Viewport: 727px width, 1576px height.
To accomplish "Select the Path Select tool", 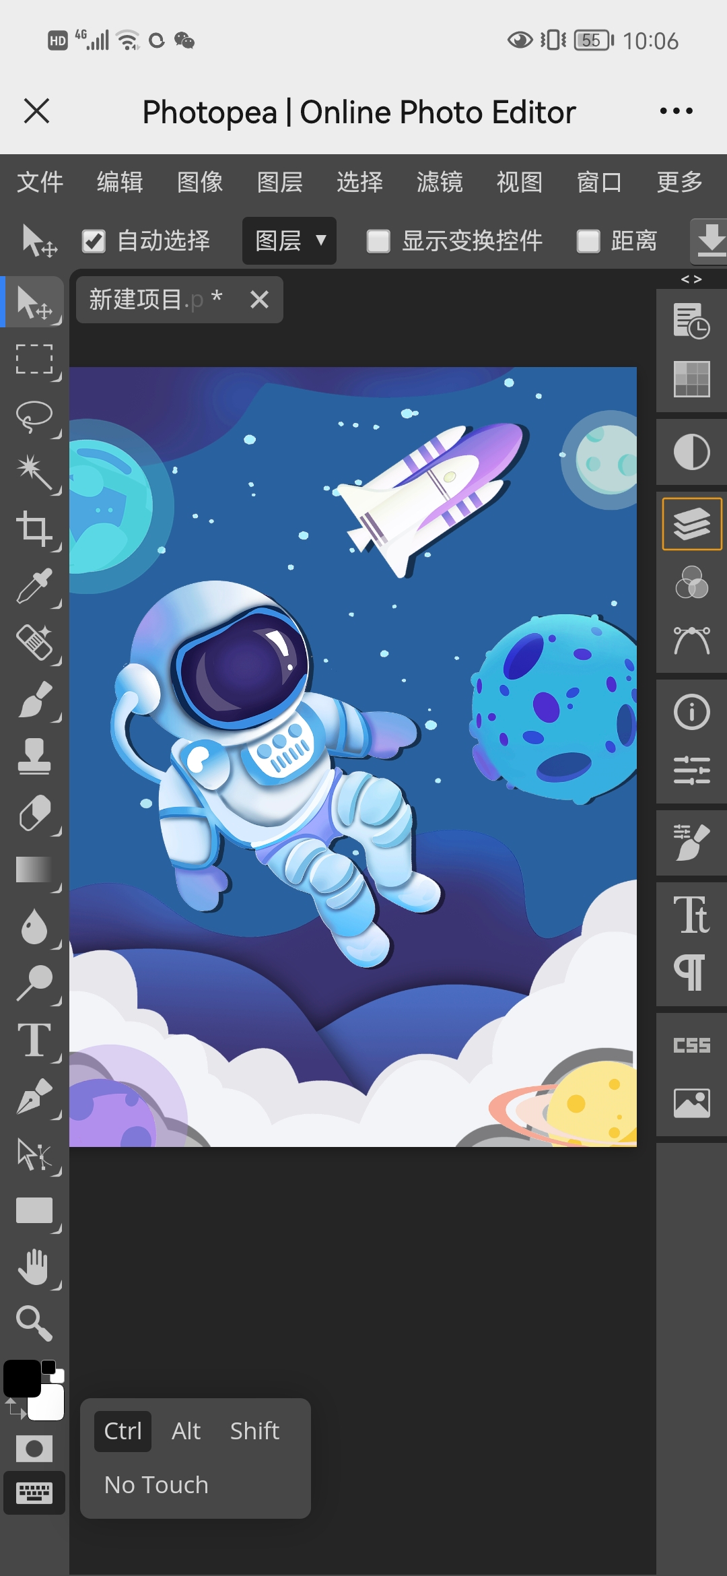I will pyautogui.click(x=34, y=1153).
